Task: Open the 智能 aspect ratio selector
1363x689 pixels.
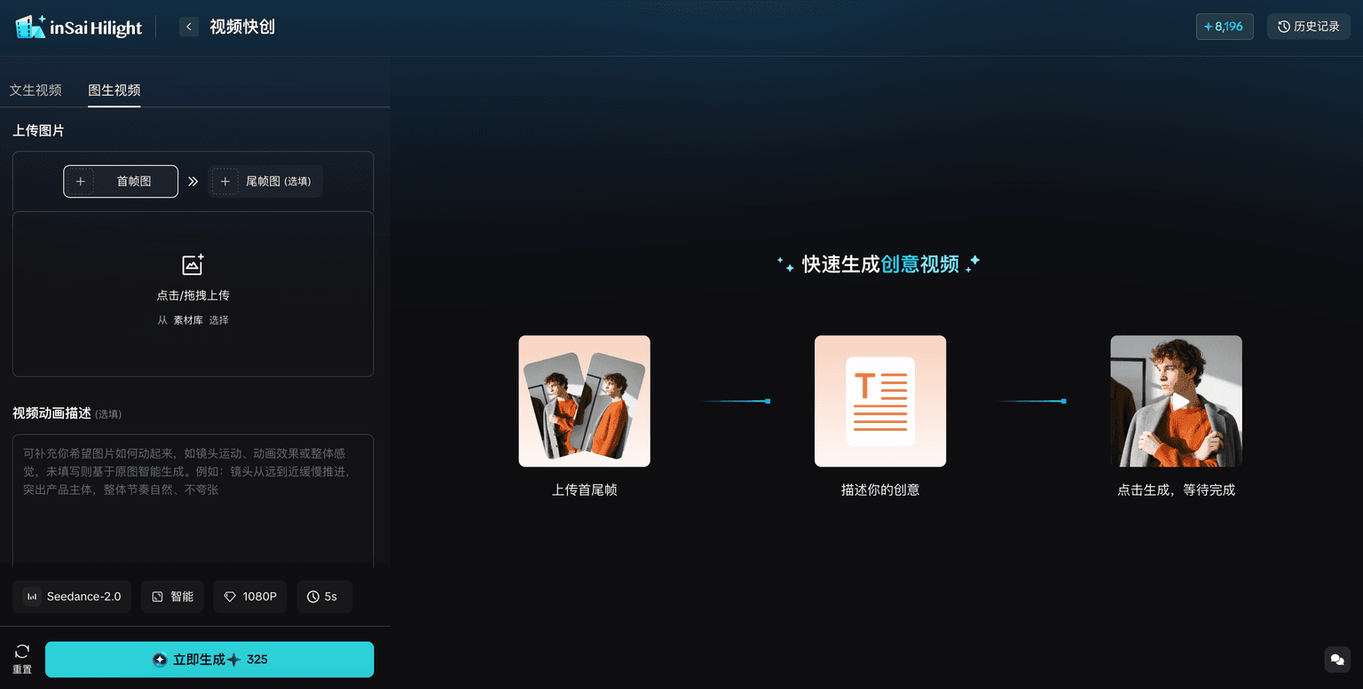Action: (172, 597)
